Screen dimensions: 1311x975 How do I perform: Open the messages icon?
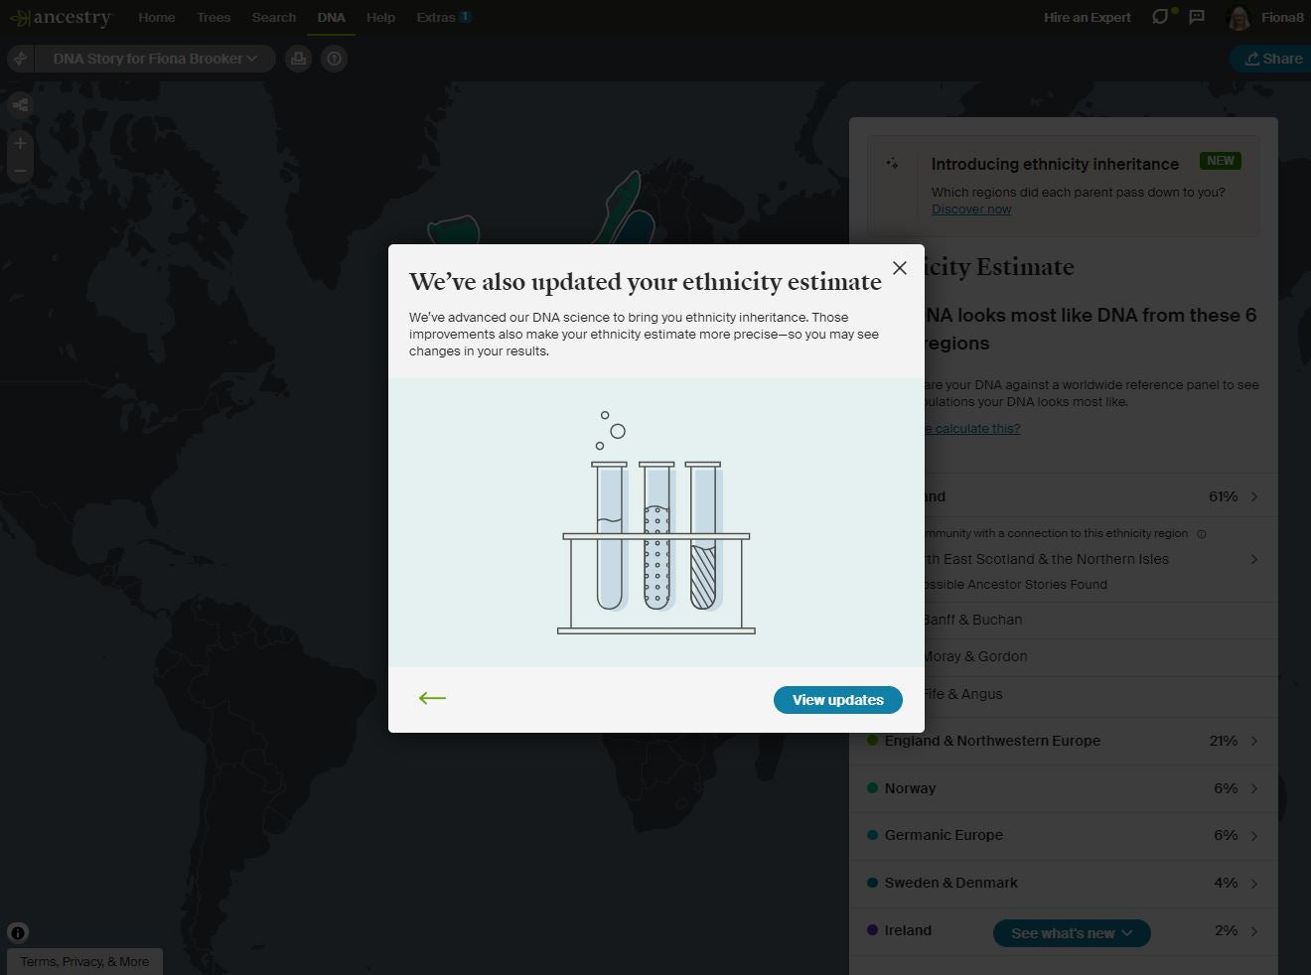click(x=1197, y=17)
